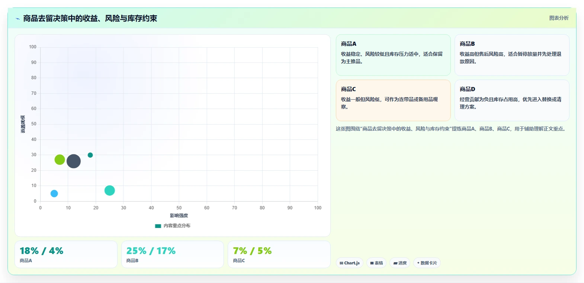The width and height of the screenshot is (584, 283).
Task: Open the 商品A description card
Action: (x=393, y=55)
